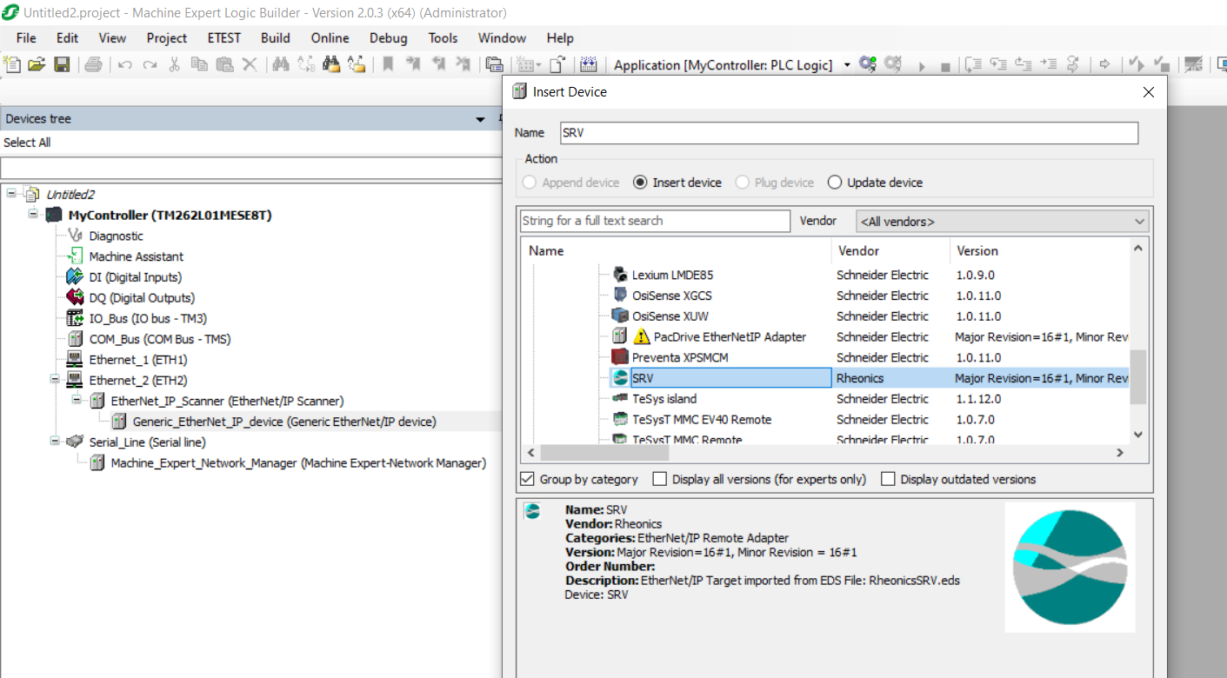Click the New Project toolbar icon
Screen dimensions: 1227x678
pos(12,64)
